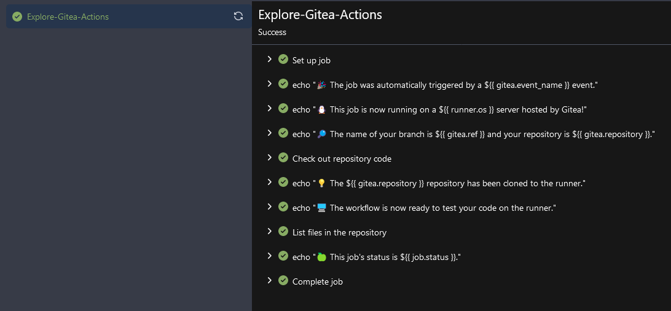
Task: Click success check icon on runner.os step
Action: coord(283,108)
